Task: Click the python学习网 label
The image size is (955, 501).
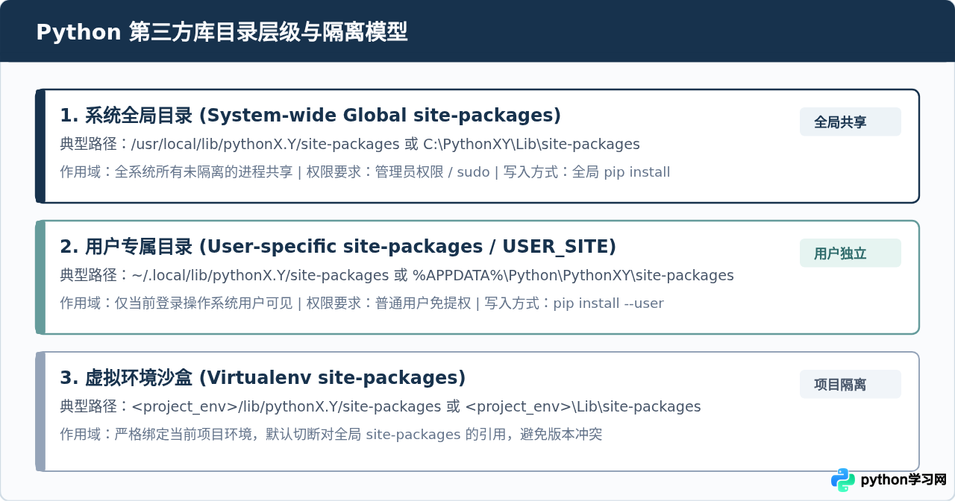Action: coord(904,480)
